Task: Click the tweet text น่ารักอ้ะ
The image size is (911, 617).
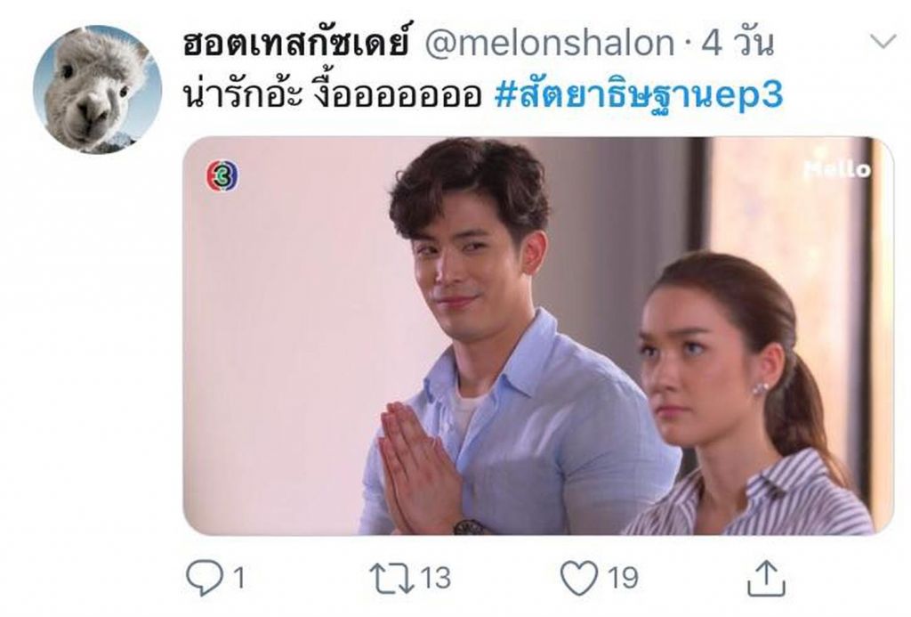Action: click(243, 95)
